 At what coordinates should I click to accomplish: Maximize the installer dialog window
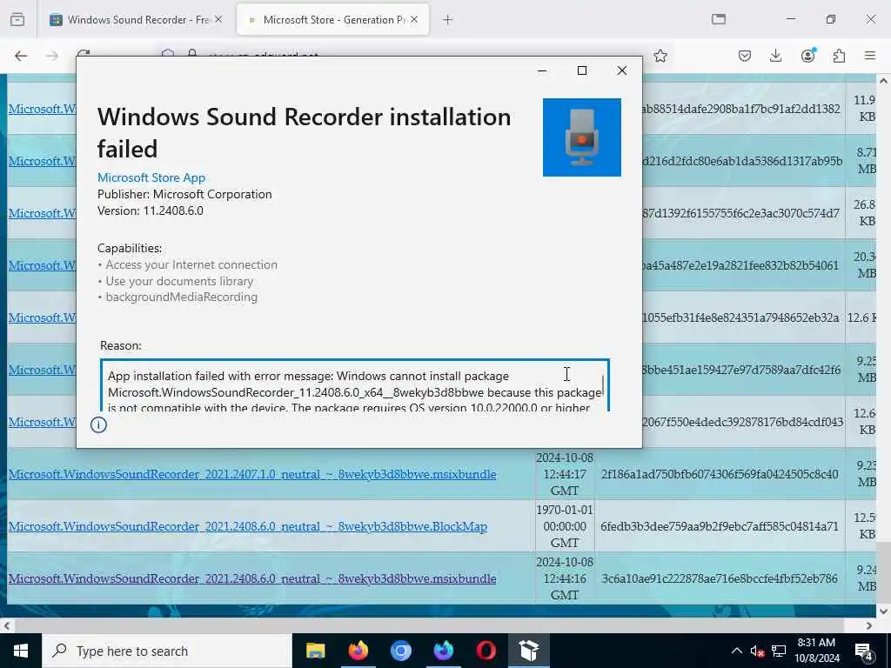[x=582, y=70]
